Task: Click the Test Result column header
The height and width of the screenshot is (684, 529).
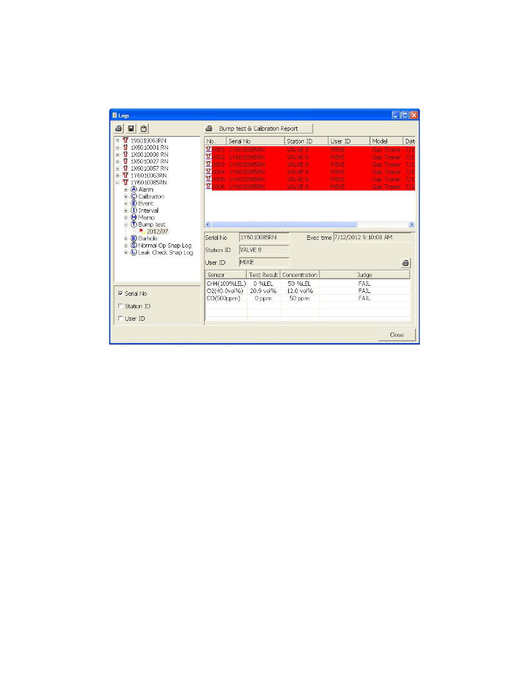Action: point(263,275)
